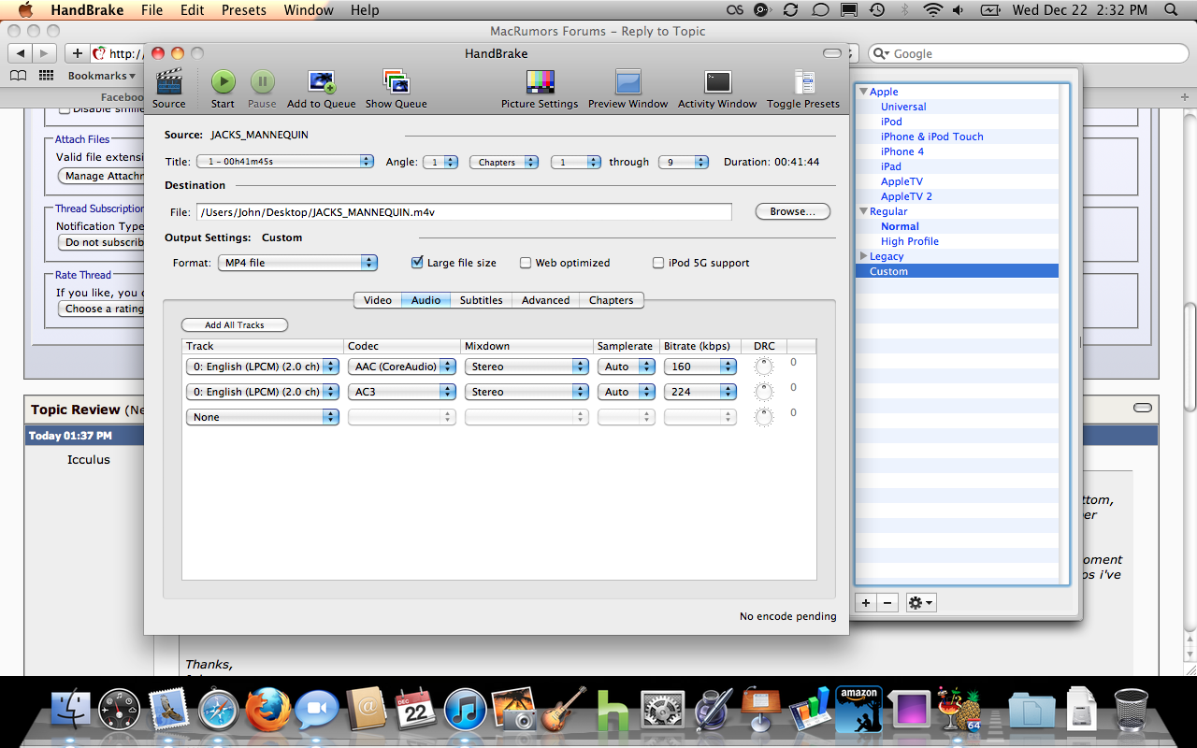Screen dimensions: 1197x748
Task: Toggle the Large file size checkbox
Action: (x=417, y=263)
